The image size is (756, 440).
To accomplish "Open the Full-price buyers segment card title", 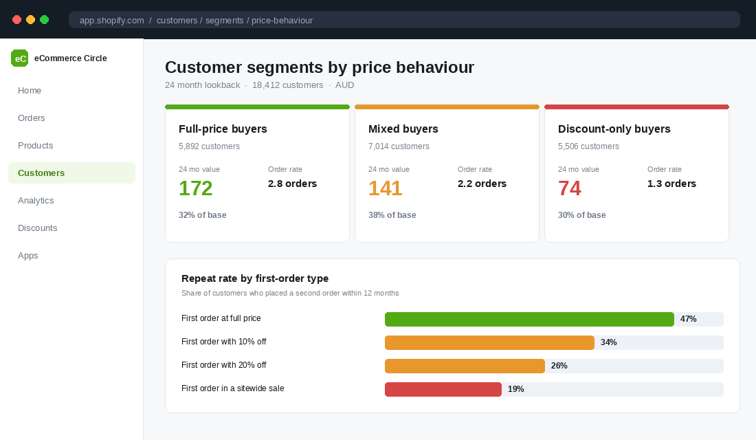I will [223, 129].
